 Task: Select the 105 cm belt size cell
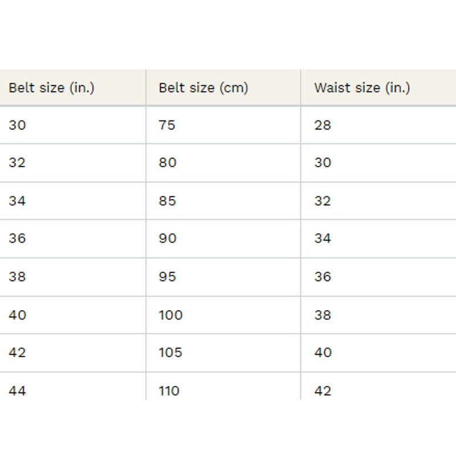[170, 352]
